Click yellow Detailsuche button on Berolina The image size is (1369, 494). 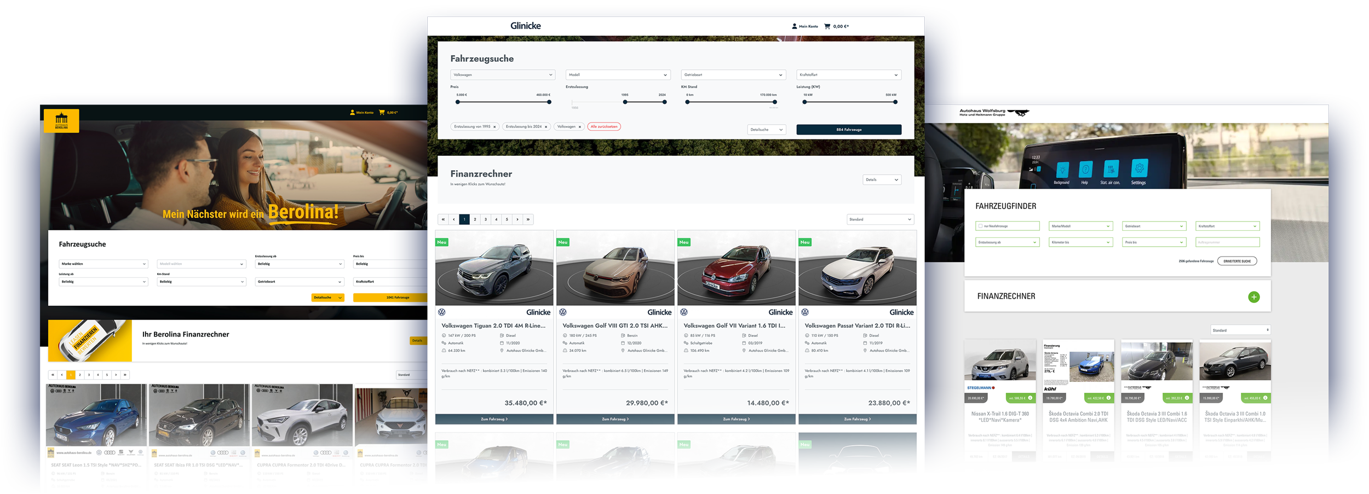[x=327, y=298]
